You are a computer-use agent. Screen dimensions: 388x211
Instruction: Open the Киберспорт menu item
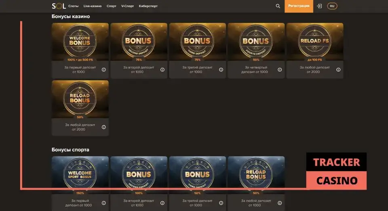click(148, 6)
